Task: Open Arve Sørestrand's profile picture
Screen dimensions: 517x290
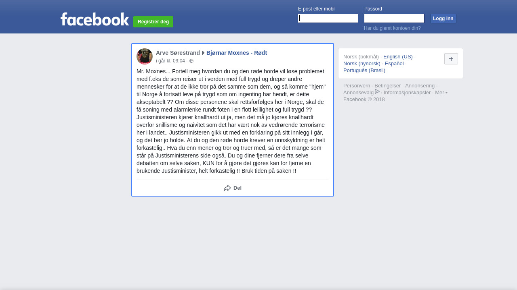Action: 145,56
